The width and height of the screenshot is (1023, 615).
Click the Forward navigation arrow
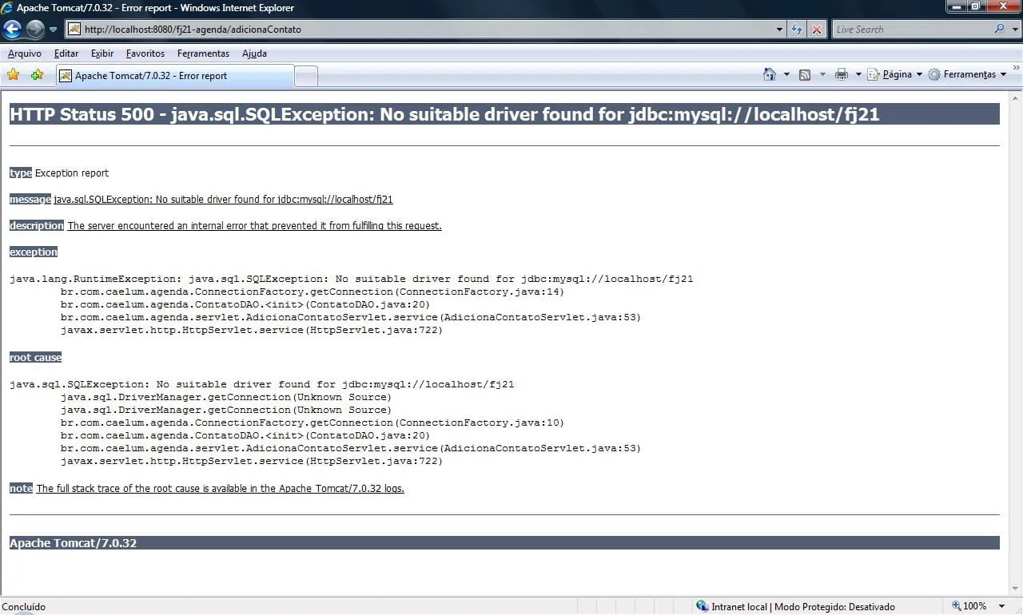35,30
